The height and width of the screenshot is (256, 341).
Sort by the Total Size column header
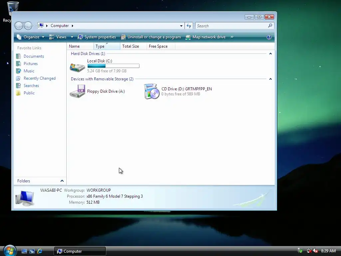133,46
